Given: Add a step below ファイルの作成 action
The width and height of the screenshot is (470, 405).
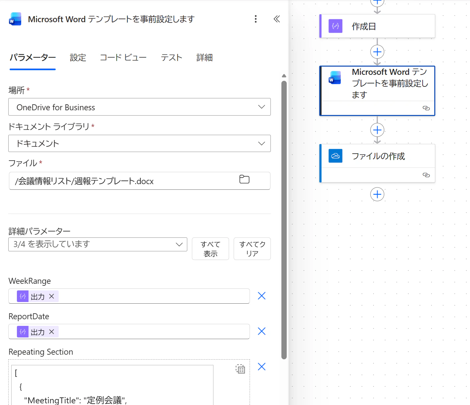Looking at the screenshot, I should [377, 194].
